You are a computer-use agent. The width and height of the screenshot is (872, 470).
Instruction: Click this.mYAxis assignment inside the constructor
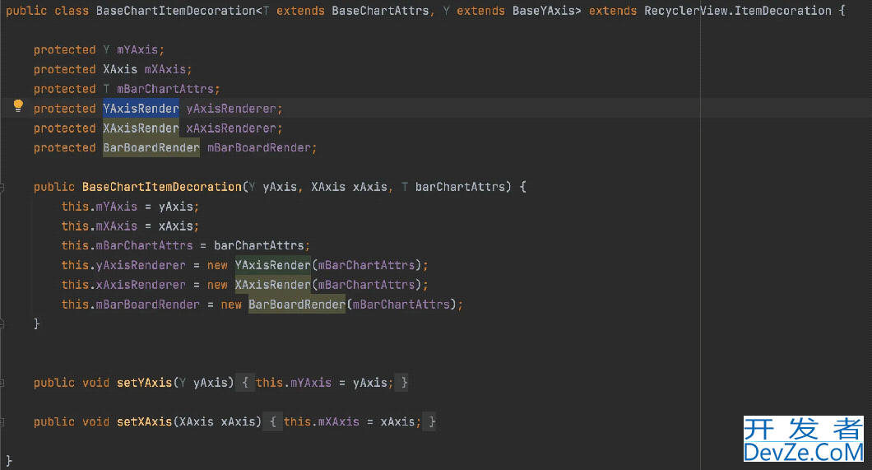coord(99,207)
